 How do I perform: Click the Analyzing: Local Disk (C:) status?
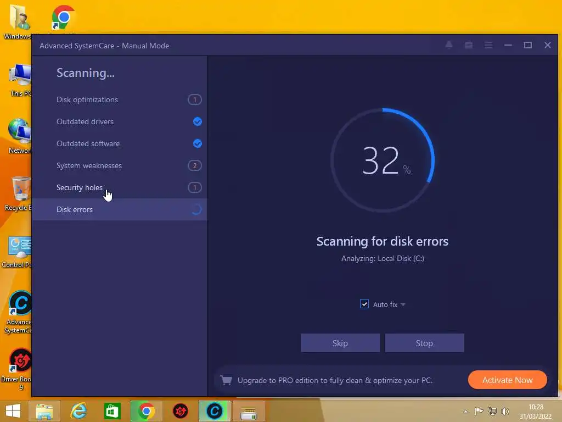[x=383, y=258]
